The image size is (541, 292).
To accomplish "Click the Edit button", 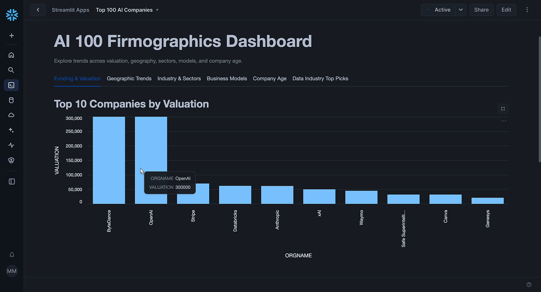I will (506, 10).
